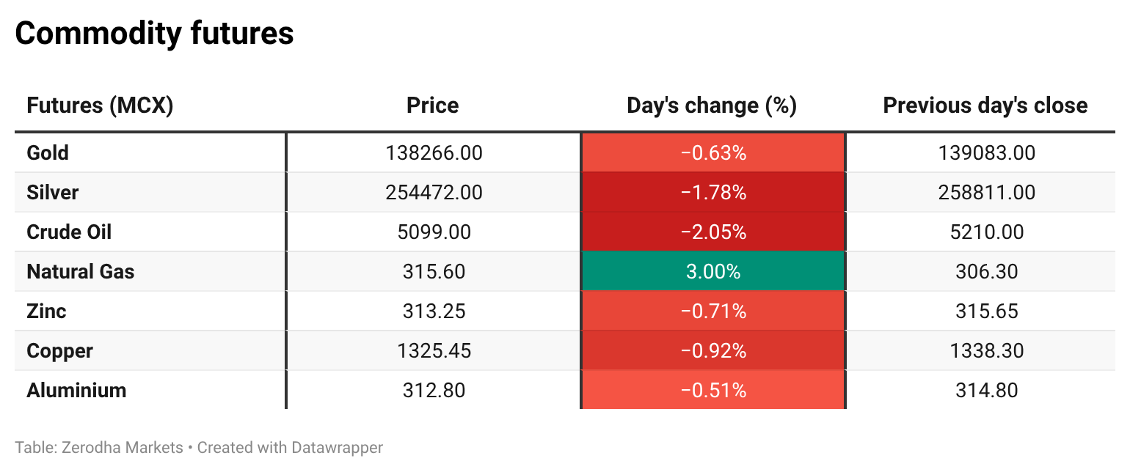
Task: Click the Day's change (%) header
Action: [x=712, y=106]
